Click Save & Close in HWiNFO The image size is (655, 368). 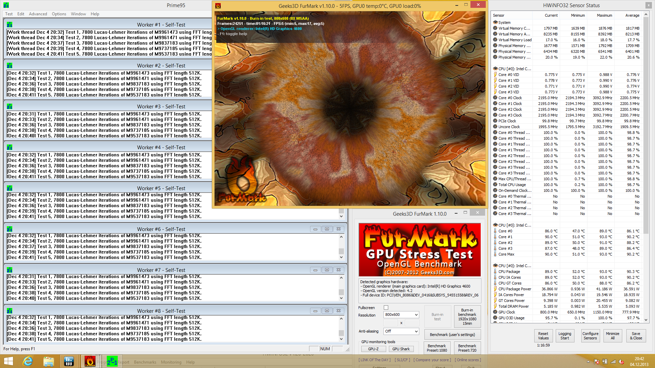[x=636, y=336]
